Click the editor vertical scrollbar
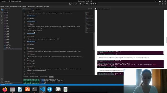167x93 pixels. click(94, 41)
